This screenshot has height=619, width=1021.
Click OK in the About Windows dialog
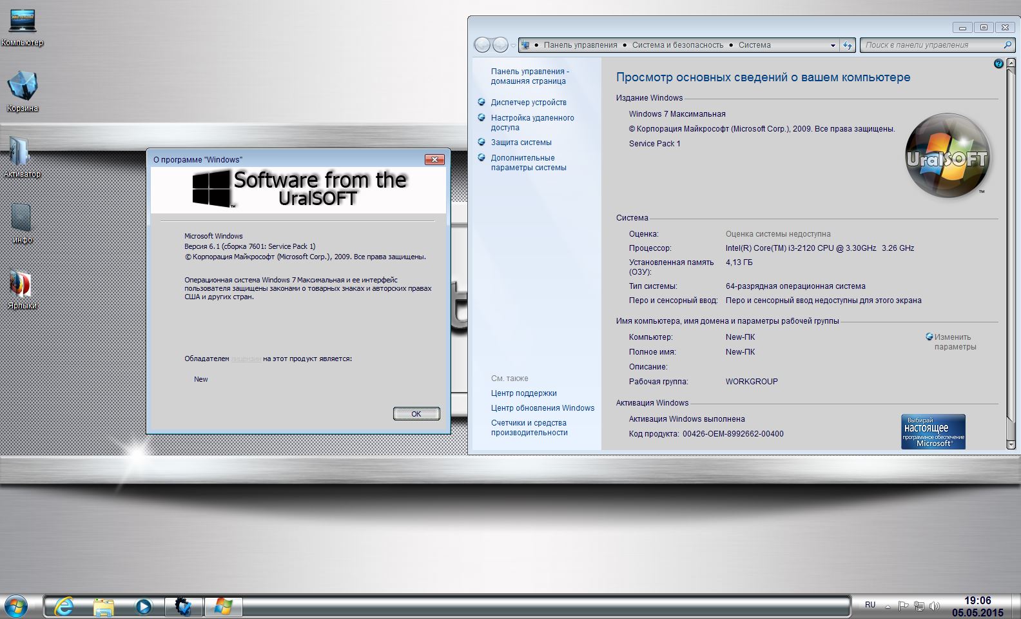(x=416, y=414)
